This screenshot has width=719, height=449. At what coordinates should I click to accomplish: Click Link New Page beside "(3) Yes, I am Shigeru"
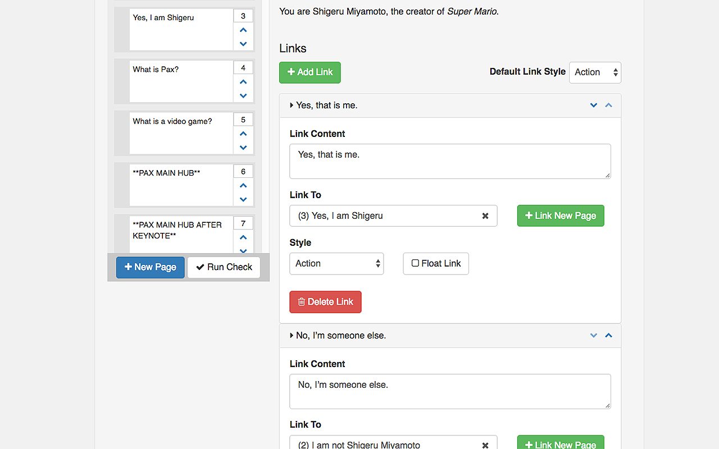pyautogui.click(x=561, y=216)
